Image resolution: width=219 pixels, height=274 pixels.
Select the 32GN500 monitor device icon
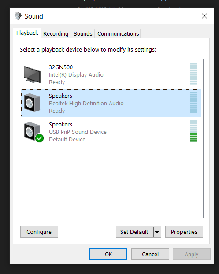tap(32, 74)
